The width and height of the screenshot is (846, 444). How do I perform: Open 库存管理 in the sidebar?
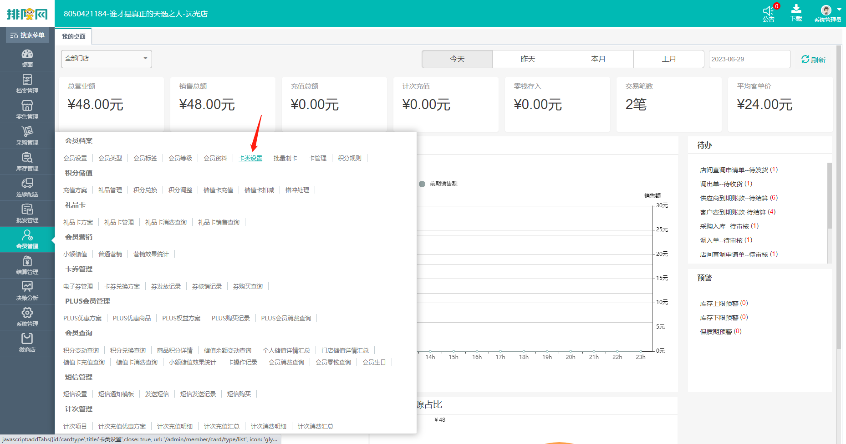tap(27, 161)
